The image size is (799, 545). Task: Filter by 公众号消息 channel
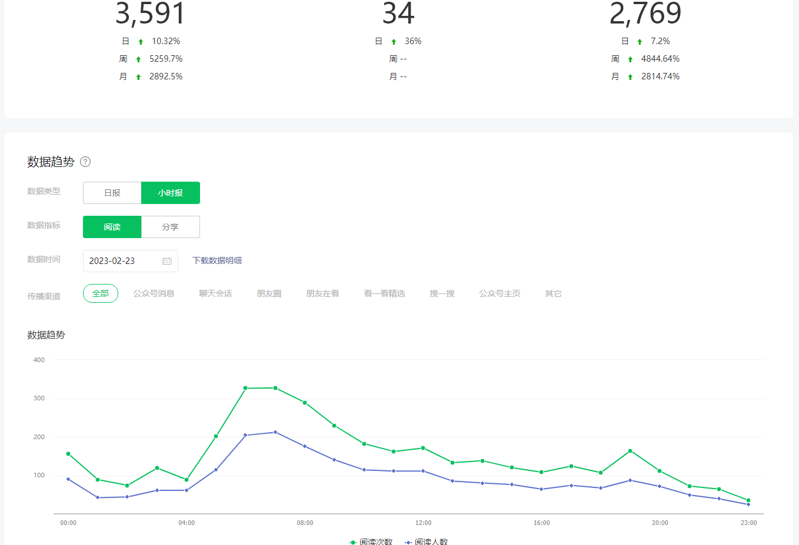pyautogui.click(x=154, y=293)
